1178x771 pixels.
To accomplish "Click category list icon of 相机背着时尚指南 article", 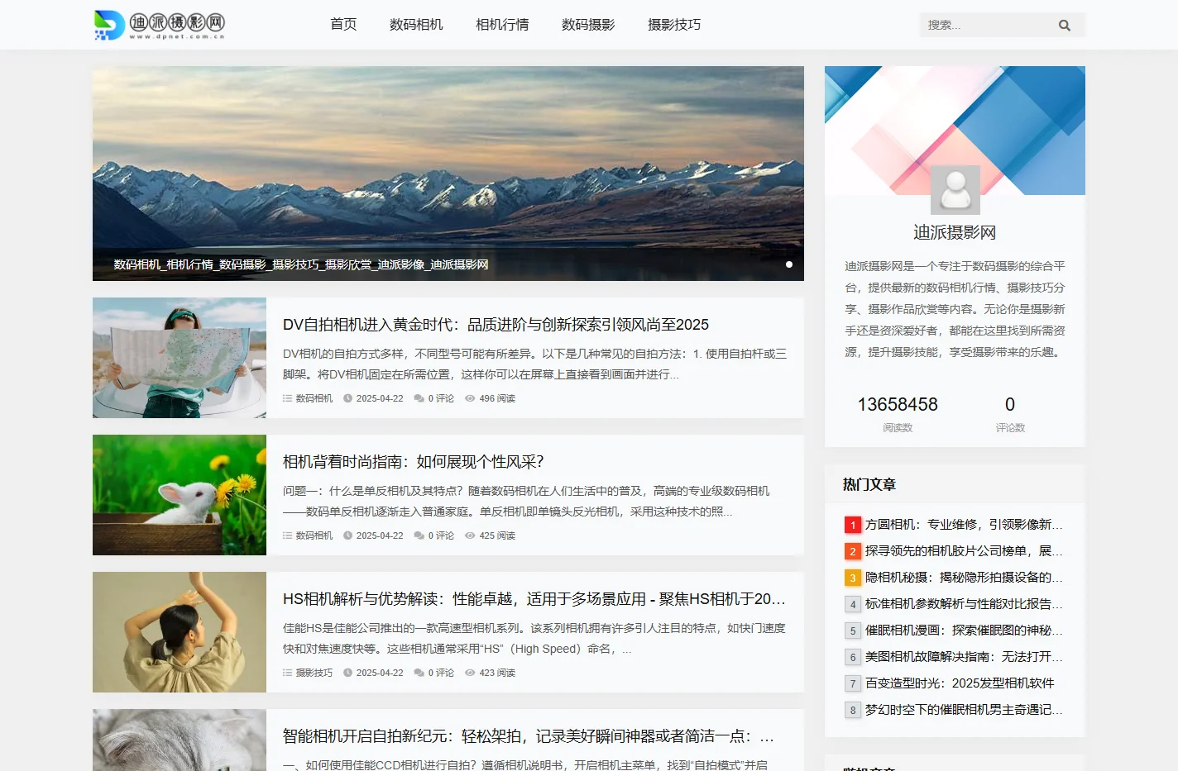I will pyautogui.click(x=287, y=535).
